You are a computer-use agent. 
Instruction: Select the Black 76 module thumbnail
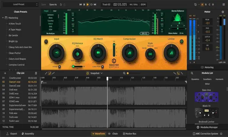206,113
